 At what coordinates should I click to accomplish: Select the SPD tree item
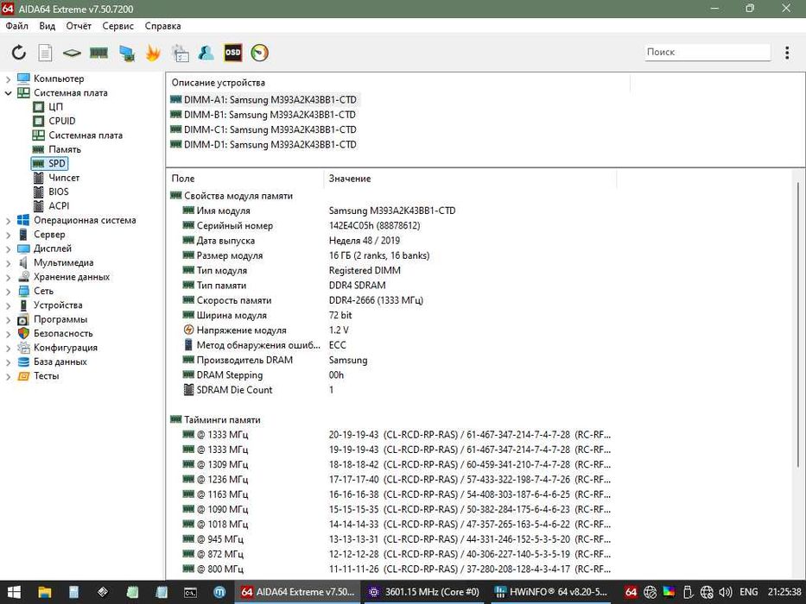(49, 163)
